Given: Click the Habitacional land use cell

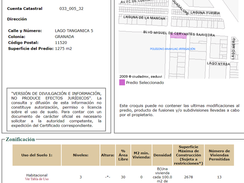Looking at the screenshot, I should click(x=37, y=175).
